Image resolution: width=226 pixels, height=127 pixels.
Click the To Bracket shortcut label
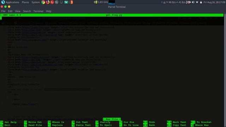[204, 122]
